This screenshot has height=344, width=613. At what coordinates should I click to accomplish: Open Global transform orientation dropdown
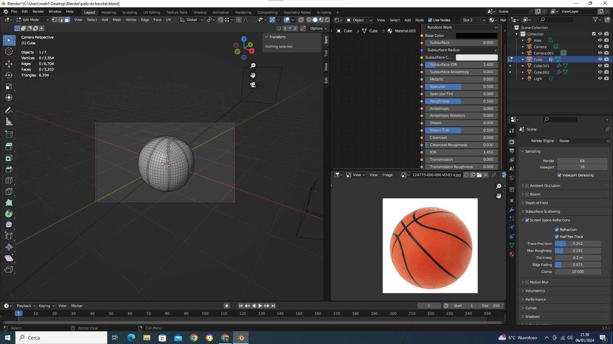coord(192,20)
